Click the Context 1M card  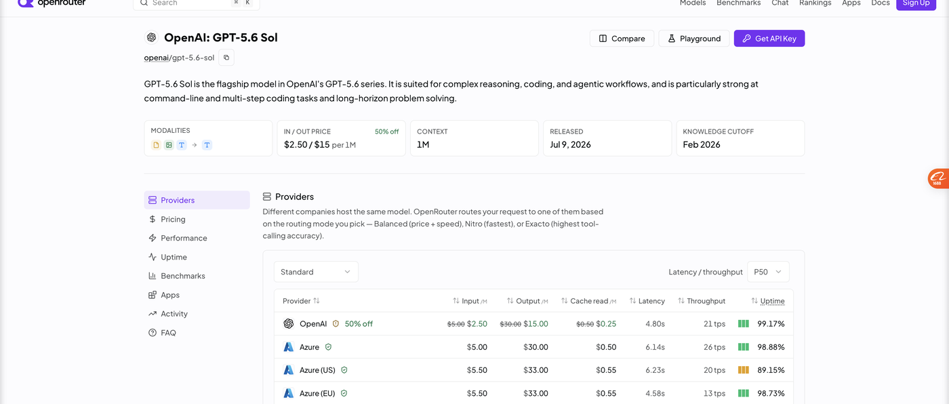point(474,138)
